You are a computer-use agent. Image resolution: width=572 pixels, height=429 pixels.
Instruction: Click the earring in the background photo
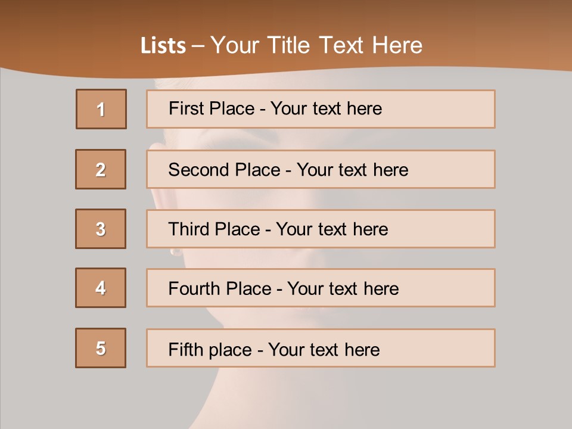click(175, 252)
